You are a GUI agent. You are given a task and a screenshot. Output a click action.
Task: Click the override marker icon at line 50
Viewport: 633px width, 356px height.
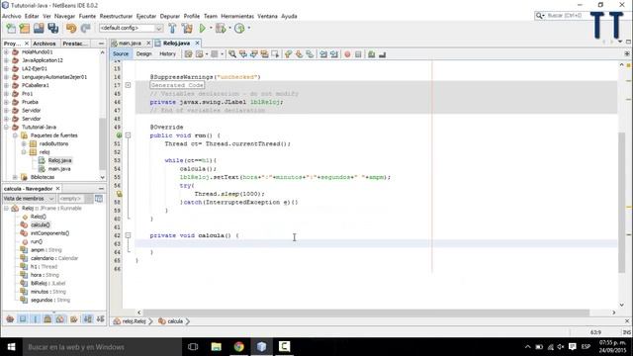coord(119,135)
